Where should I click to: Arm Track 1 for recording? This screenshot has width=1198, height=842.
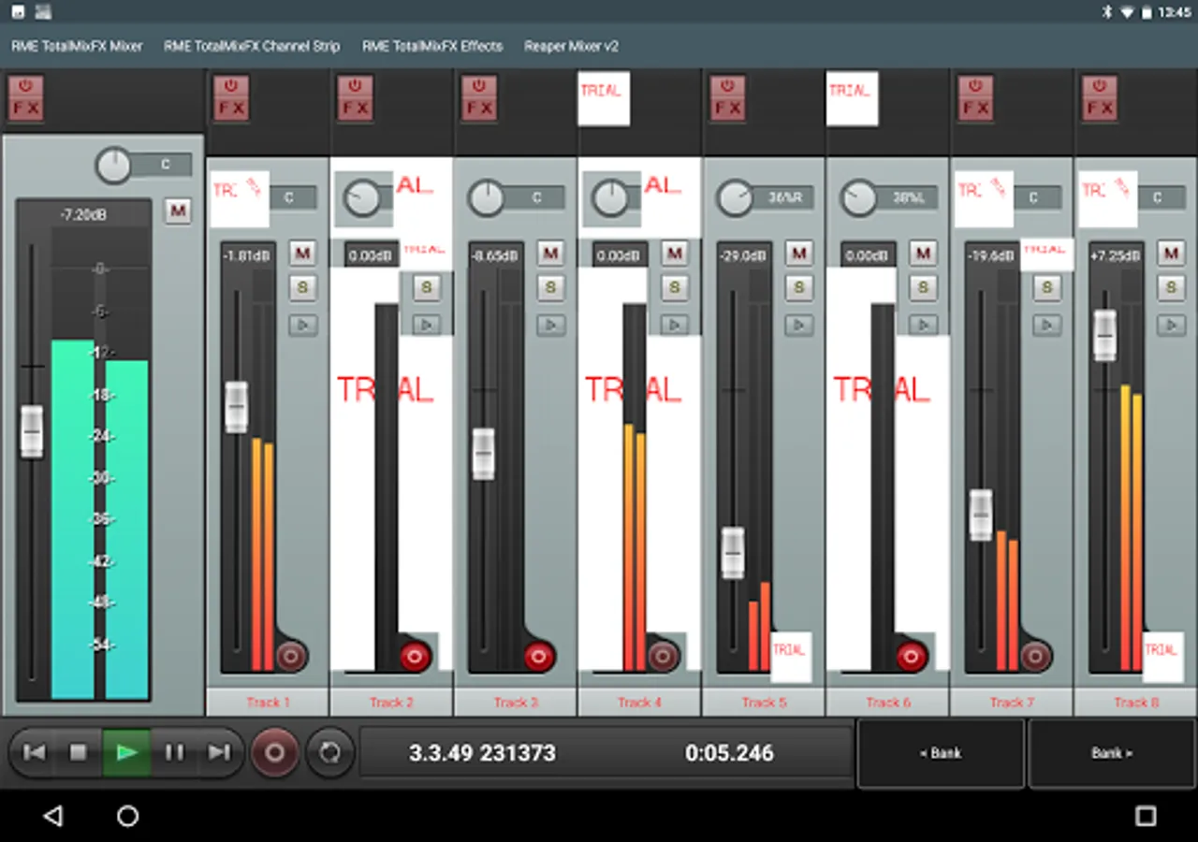290,657
